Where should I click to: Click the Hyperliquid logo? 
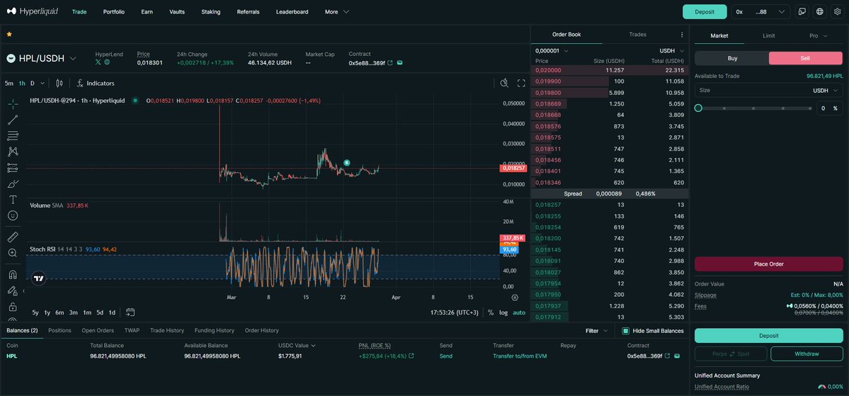[x=33, y=11]
